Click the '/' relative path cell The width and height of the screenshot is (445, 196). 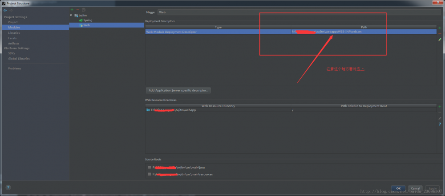(364, 110)
